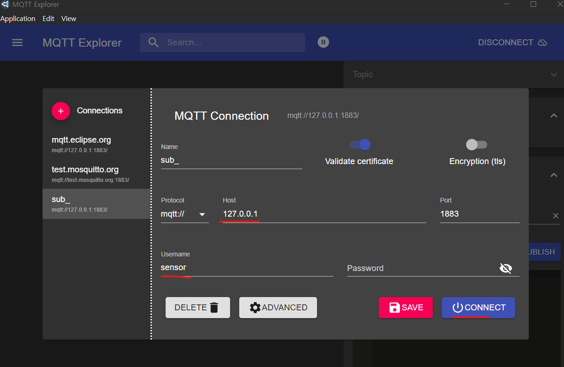Pause updates with the pause icon

323,42
